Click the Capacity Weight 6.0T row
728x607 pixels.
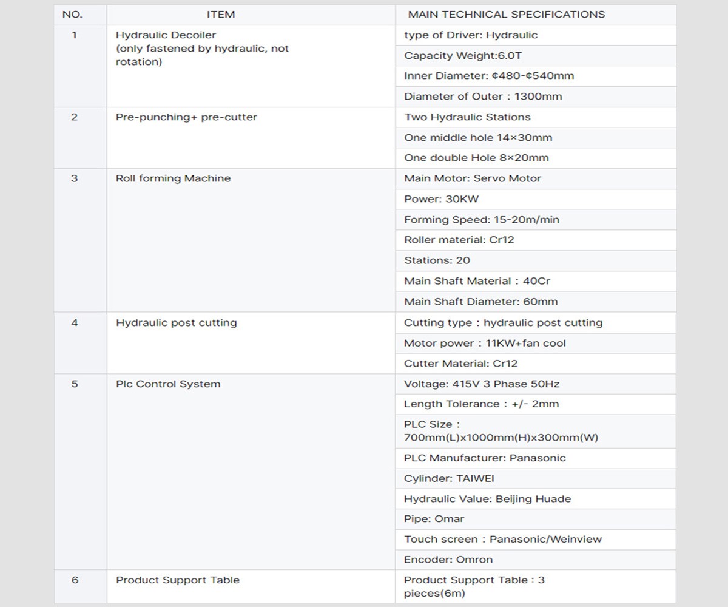463,56
